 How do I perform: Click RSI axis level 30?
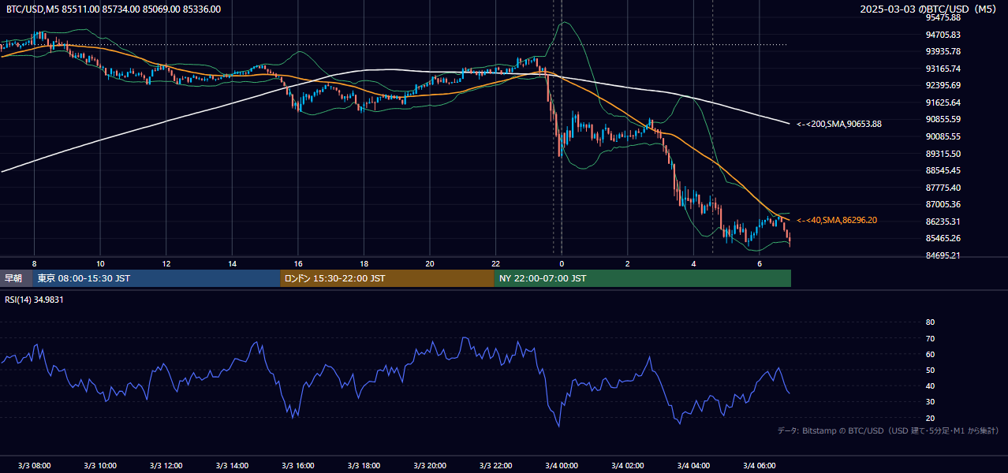[x=930, y=402]
